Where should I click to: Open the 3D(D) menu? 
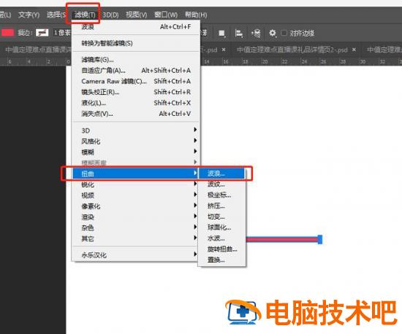[x=110, y=15]
